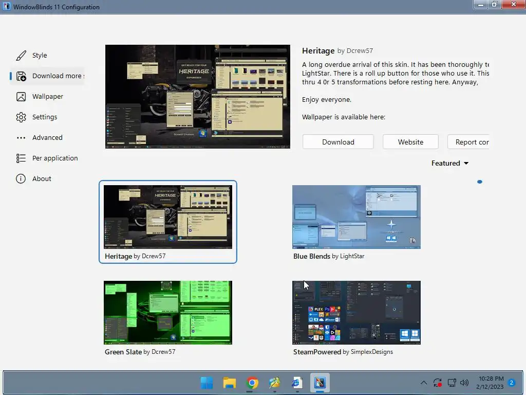Click the 'SteamPowered by SimplexDesigns' caption

pos(343,352)
